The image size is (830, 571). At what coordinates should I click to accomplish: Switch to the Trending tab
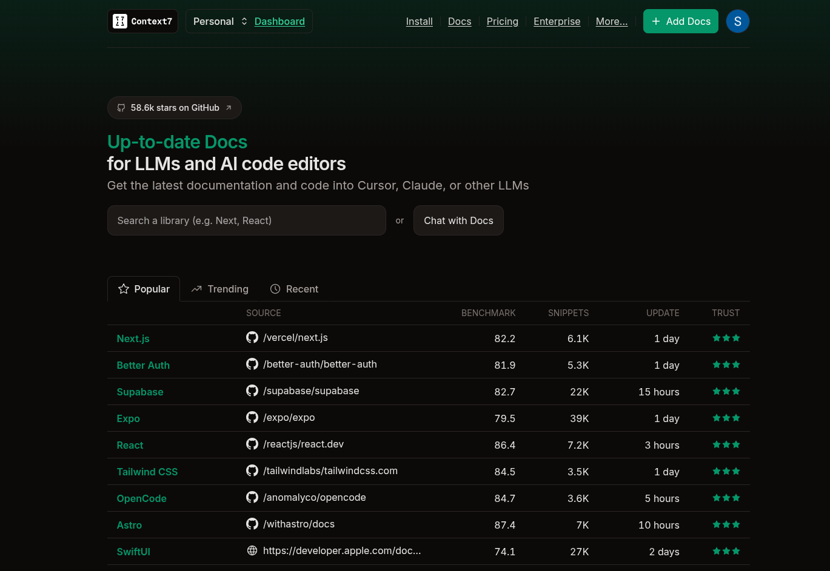tap(219, 289)
